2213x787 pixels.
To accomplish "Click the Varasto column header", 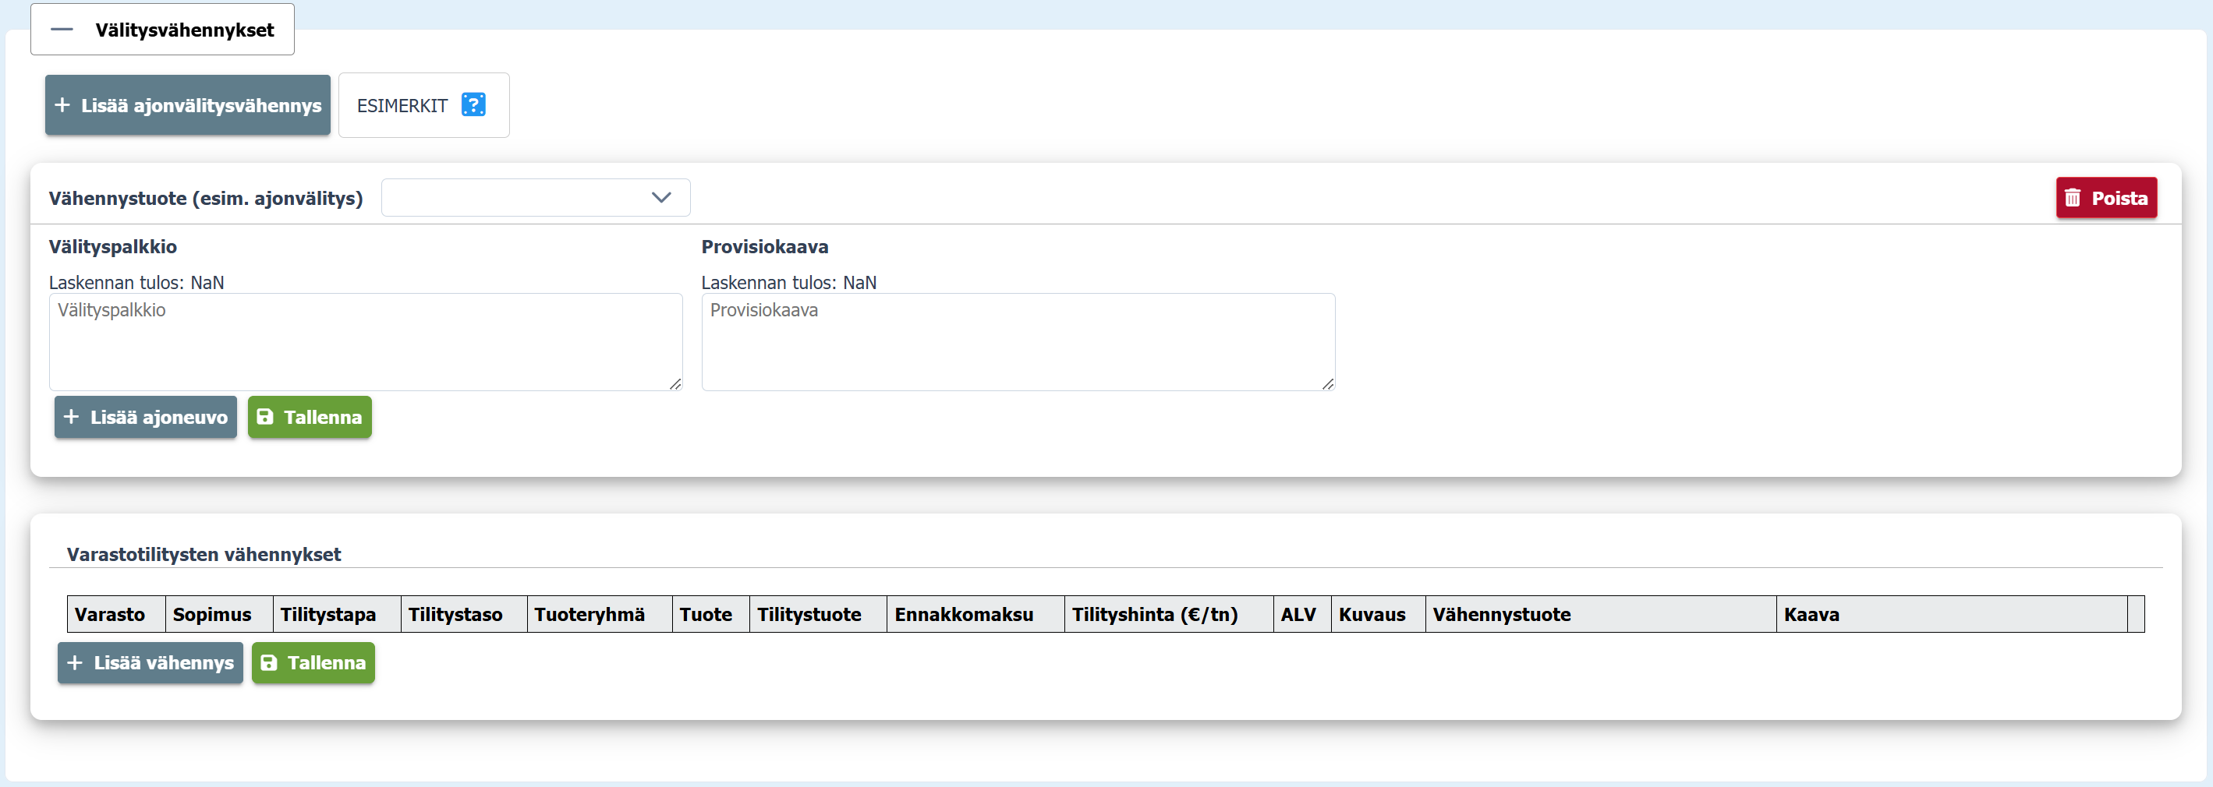I will [110, 615].
